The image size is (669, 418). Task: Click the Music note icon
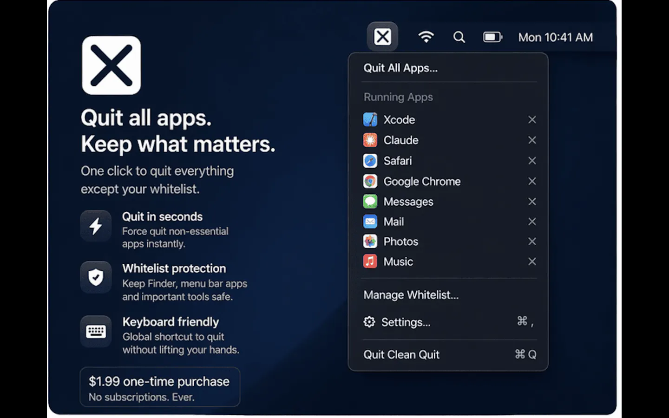(370, 261)
